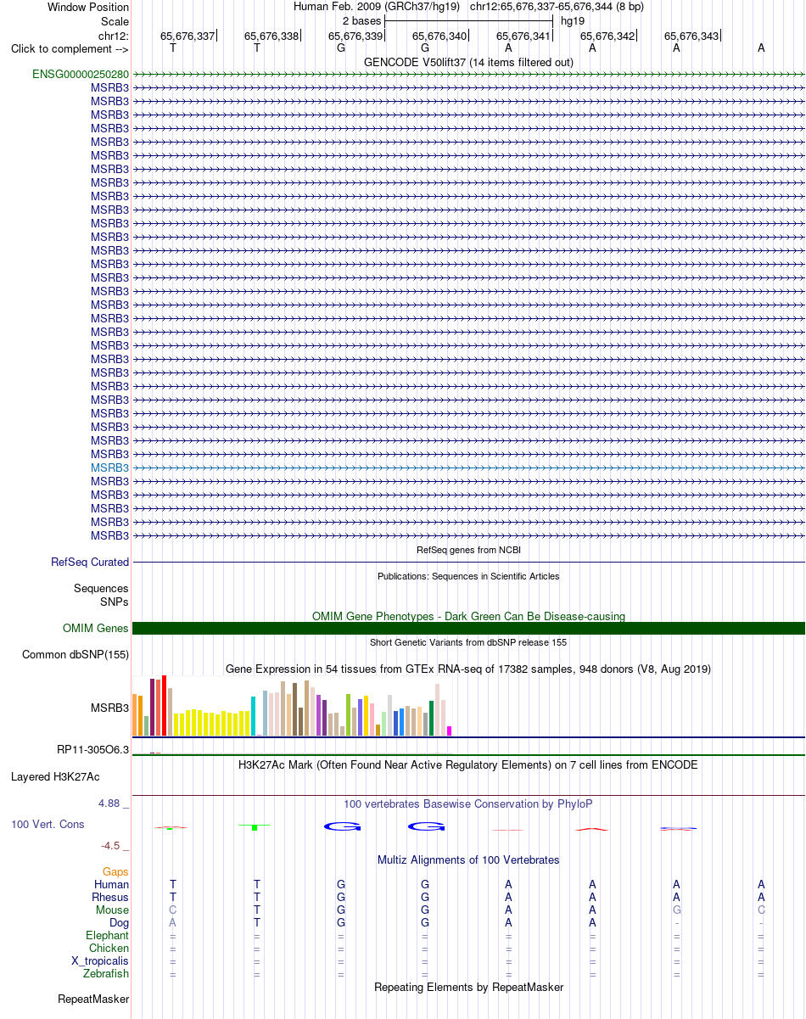This screenshot has height=1019, width=806.
Task: Click position label 65,676,337
Action: click(188, 36)
